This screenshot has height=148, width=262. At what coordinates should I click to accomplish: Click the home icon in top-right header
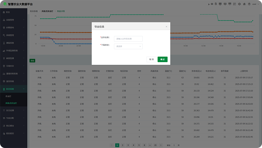coord(244,4)
